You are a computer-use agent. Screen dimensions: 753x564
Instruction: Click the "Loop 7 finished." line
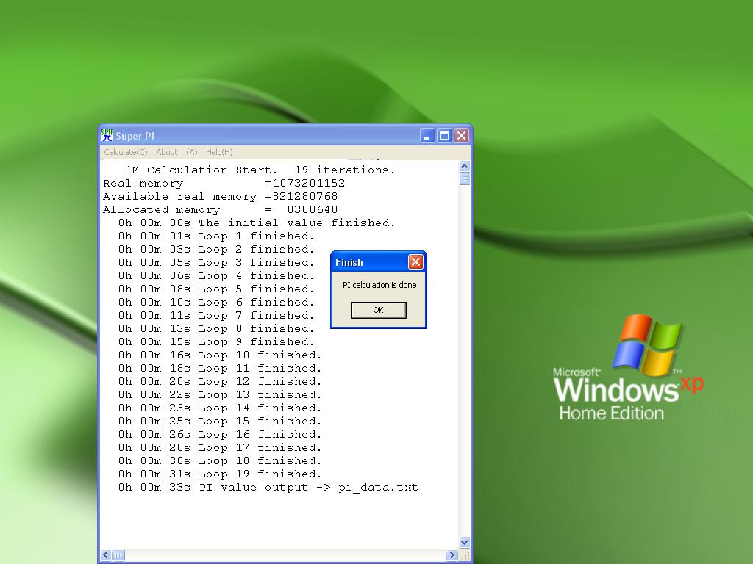216,316
